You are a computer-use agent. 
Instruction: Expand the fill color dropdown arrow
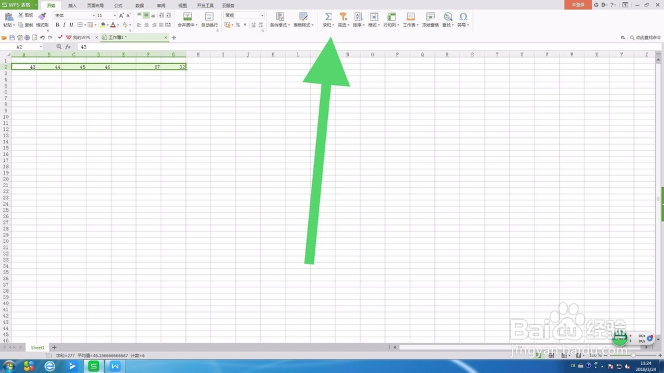[108, 25]
